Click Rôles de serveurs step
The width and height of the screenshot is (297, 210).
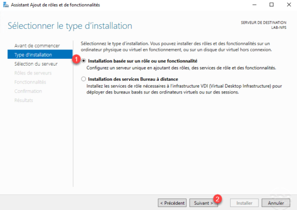pos(33,73)
